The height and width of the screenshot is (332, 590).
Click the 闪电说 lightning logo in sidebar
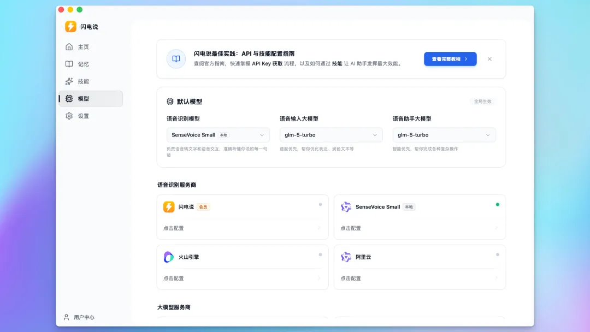(x=70, y=26)
